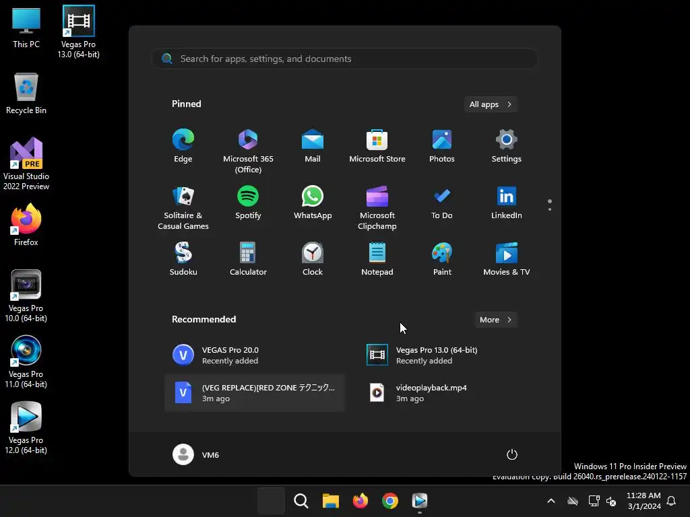Click More recommended items button
The height and width of the screenshot is (517, 690).
click(x=495, y=320)
